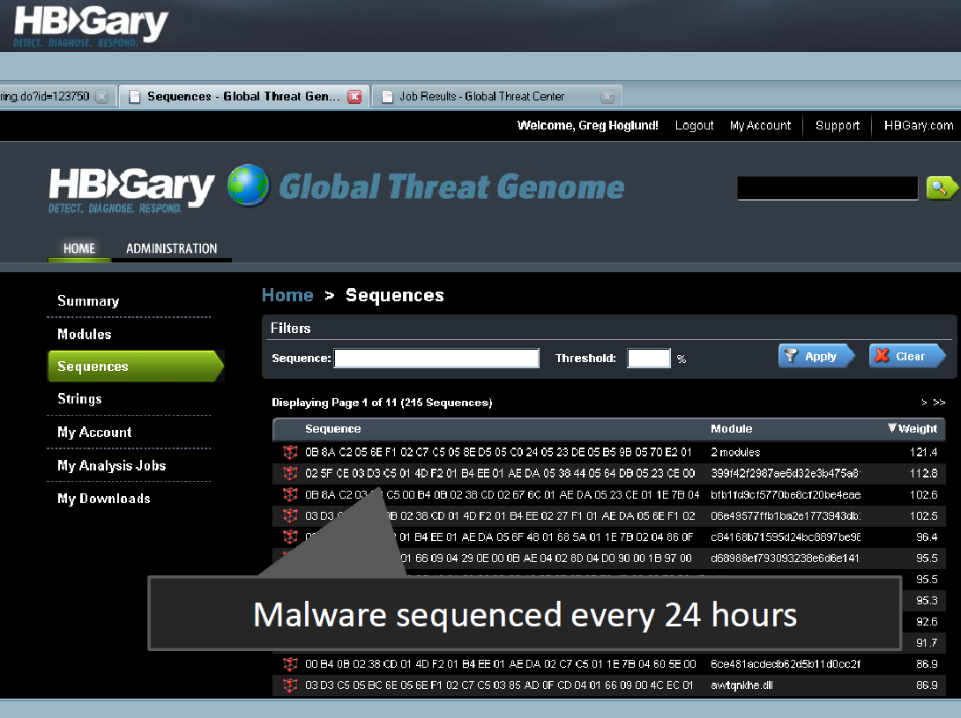
Task: Open module c84168b71595d24bc8897be98
Action: click(x=786, y=537)
